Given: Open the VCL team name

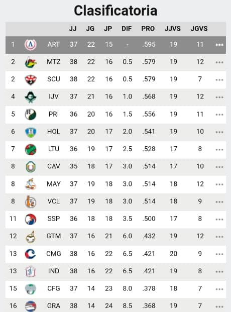Looking at the screenshot, I should pyautogui.click(x=54, y=201).
